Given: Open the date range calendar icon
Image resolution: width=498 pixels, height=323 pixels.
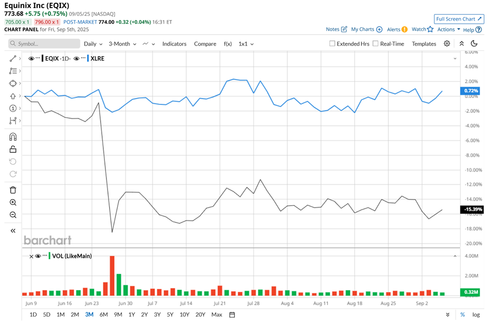Looking at the screenshot, I should [232, 315].
